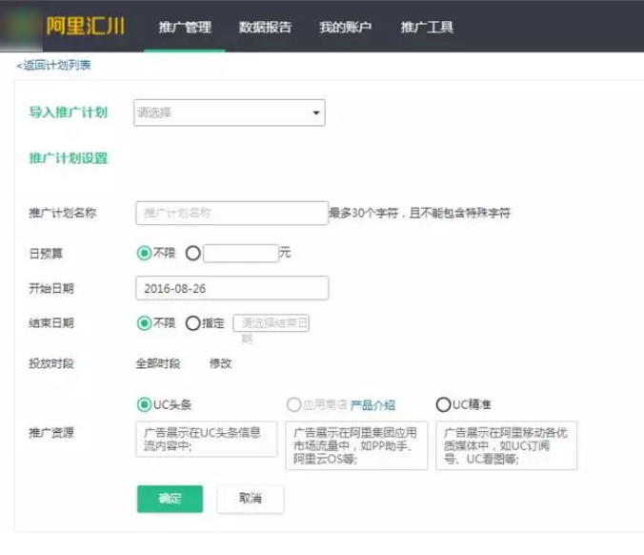Click the 开始日期 field showing 2016-08-26

[231, 288]
